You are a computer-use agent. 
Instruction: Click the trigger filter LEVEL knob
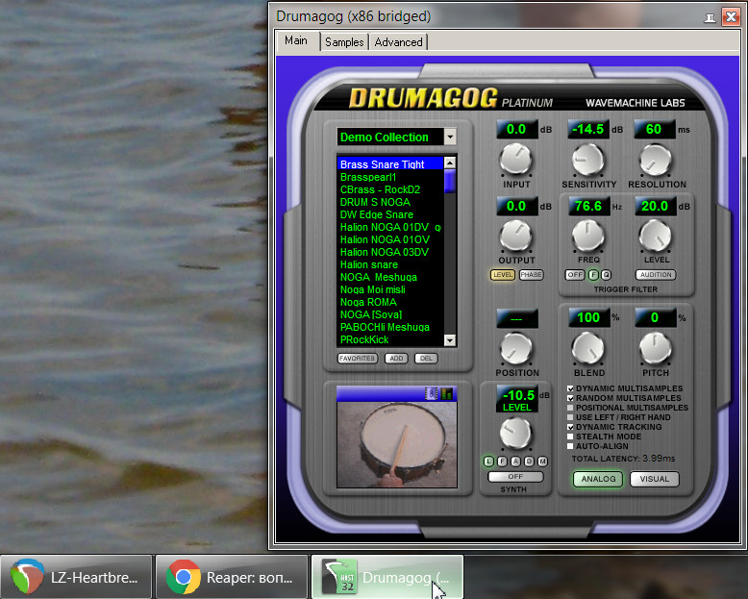tap(656, 236)
